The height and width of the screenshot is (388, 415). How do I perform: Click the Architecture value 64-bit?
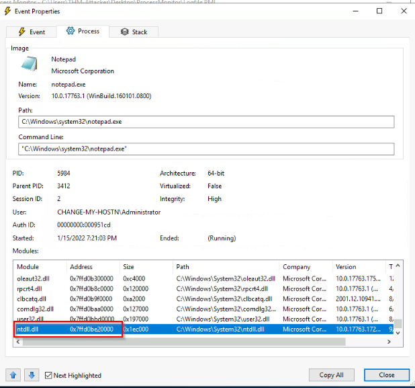tap(216, 173)
